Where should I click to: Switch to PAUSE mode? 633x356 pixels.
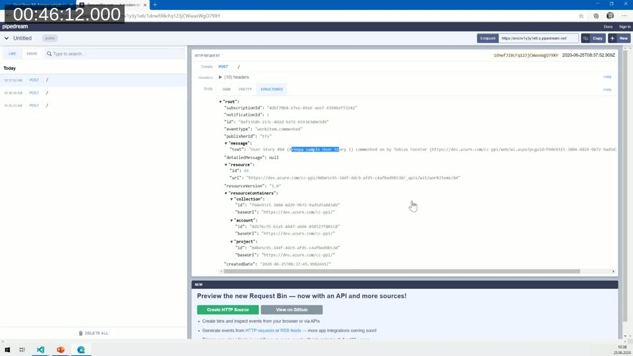[x=32, y=53]
